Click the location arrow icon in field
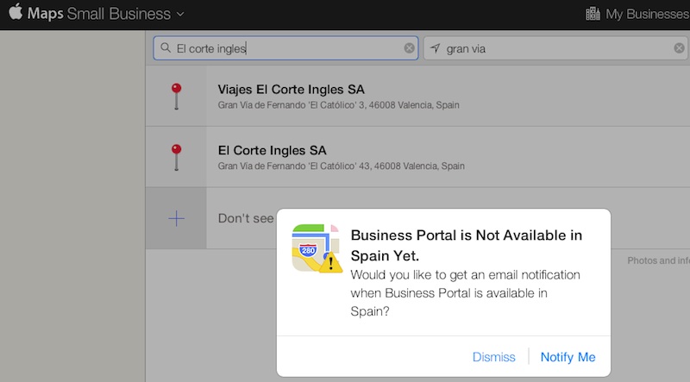The width and height of the screenshot is (690, 382). point(436,48)
